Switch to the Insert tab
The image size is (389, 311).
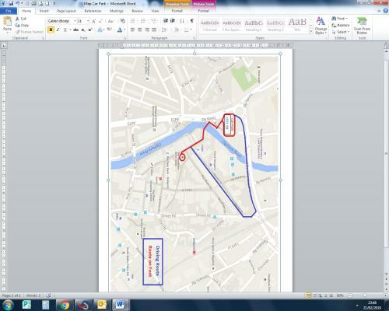(x=44, y=11)
